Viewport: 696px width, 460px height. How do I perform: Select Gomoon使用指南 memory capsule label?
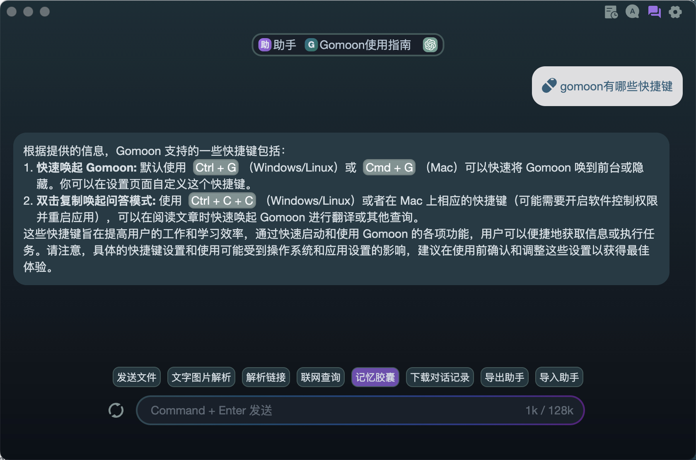coord(365,45)
